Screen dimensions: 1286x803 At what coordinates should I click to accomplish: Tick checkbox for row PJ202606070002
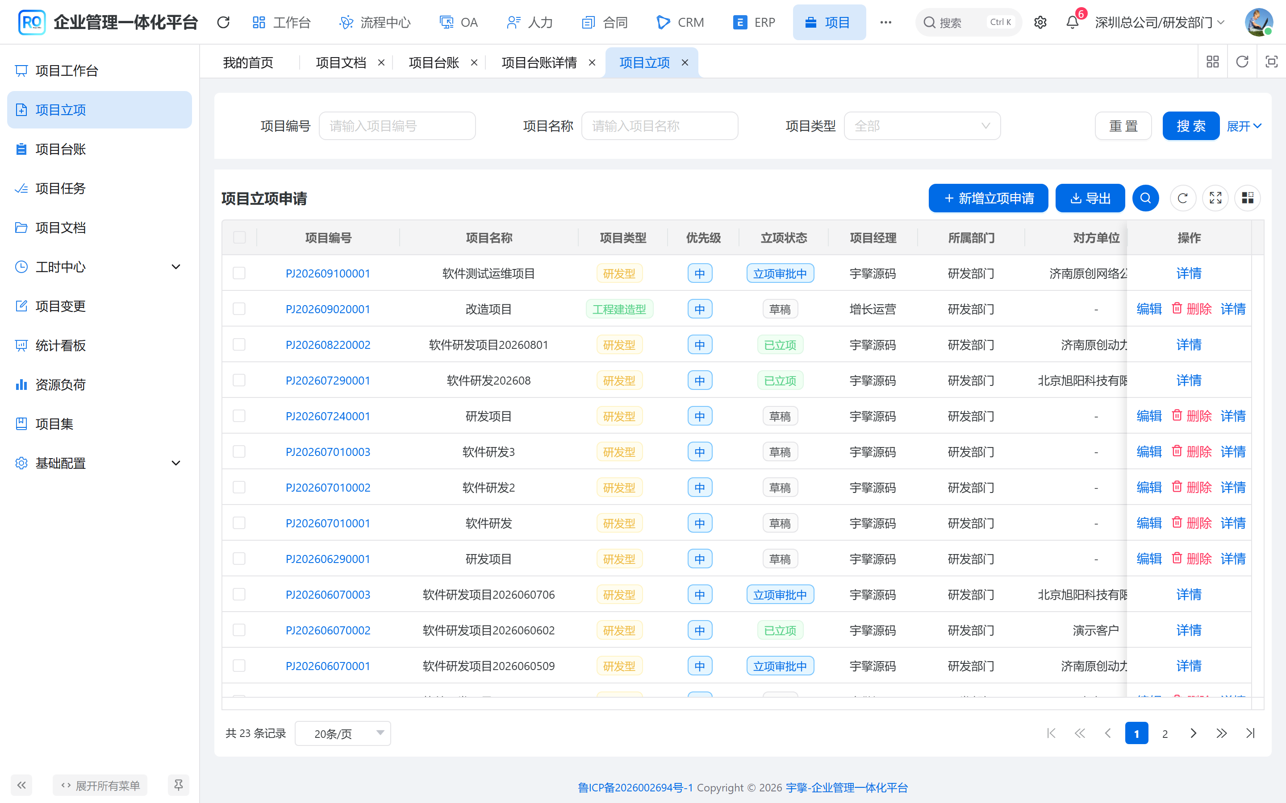pyautogui.click(x=239, y=630)
